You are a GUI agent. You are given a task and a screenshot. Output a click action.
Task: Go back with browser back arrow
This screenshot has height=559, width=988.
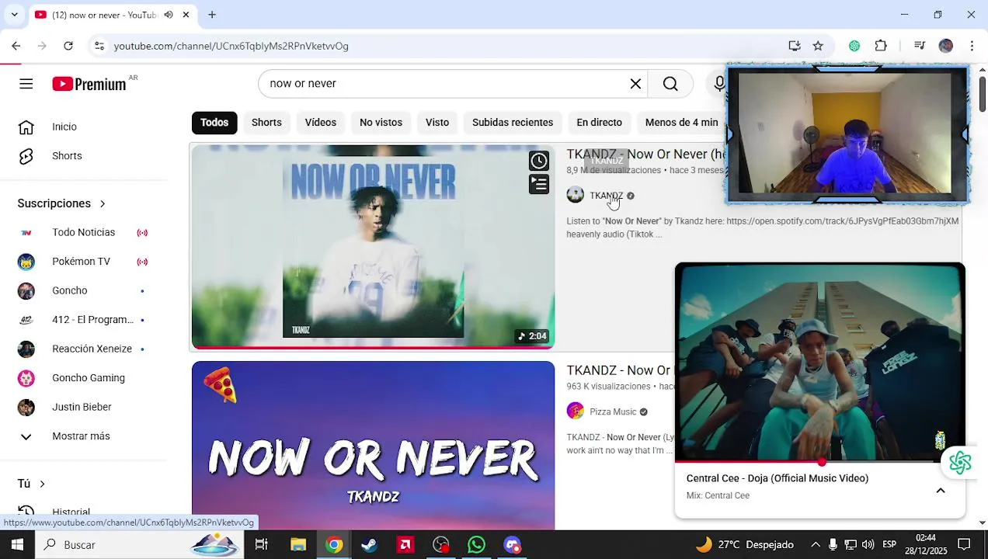(x=16, y=46)
